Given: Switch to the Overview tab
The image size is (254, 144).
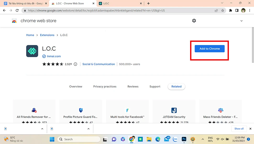Looking at the screenshot, I should point(76,86).
